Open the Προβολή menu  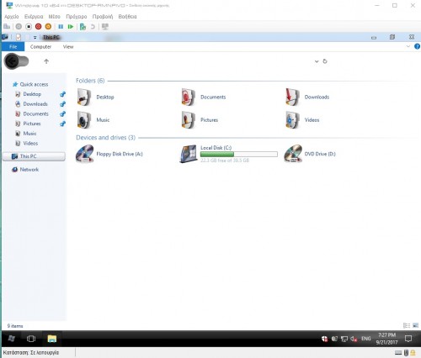point(103,17)
